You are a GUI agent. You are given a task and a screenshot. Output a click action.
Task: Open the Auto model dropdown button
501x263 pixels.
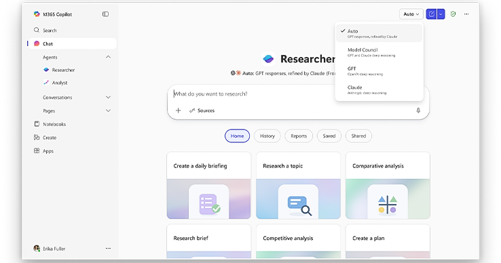tap(411, 14)
